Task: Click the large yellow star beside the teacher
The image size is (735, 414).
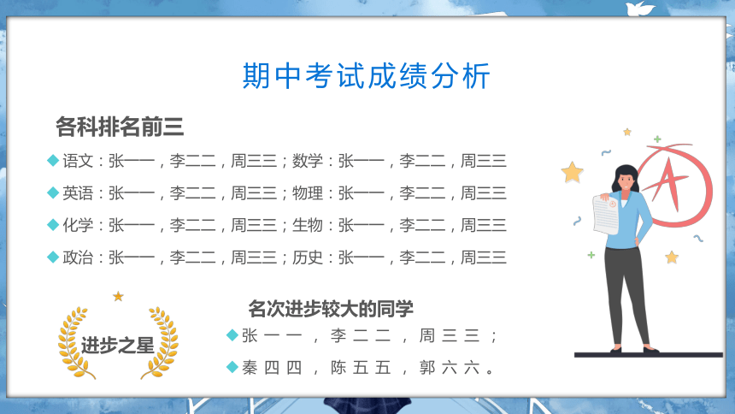Action: 573,172
